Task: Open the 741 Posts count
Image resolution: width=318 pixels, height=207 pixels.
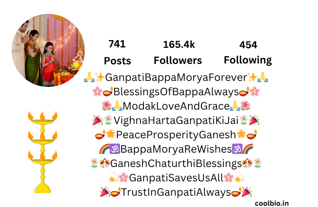Action: [117, 52]
